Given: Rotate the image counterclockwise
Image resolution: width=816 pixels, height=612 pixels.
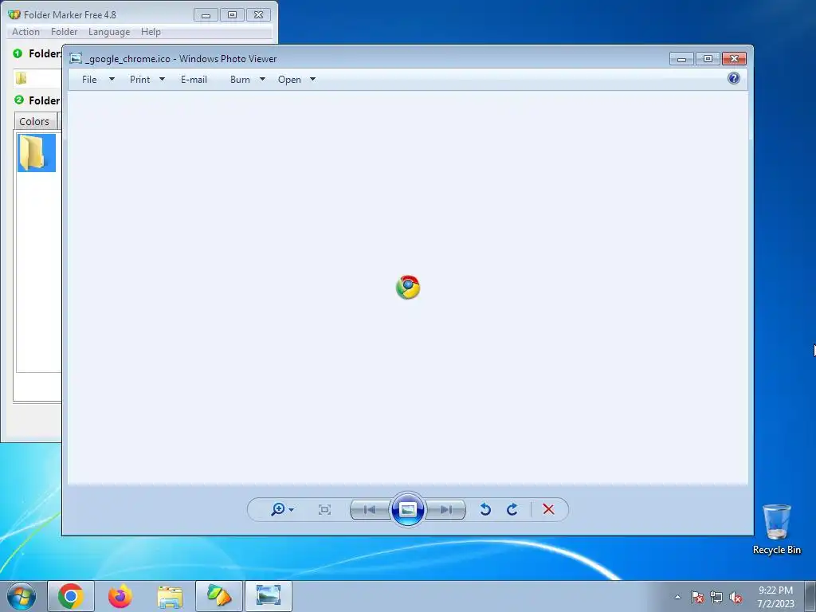Looking at the screenshot, I should (485, 509).
